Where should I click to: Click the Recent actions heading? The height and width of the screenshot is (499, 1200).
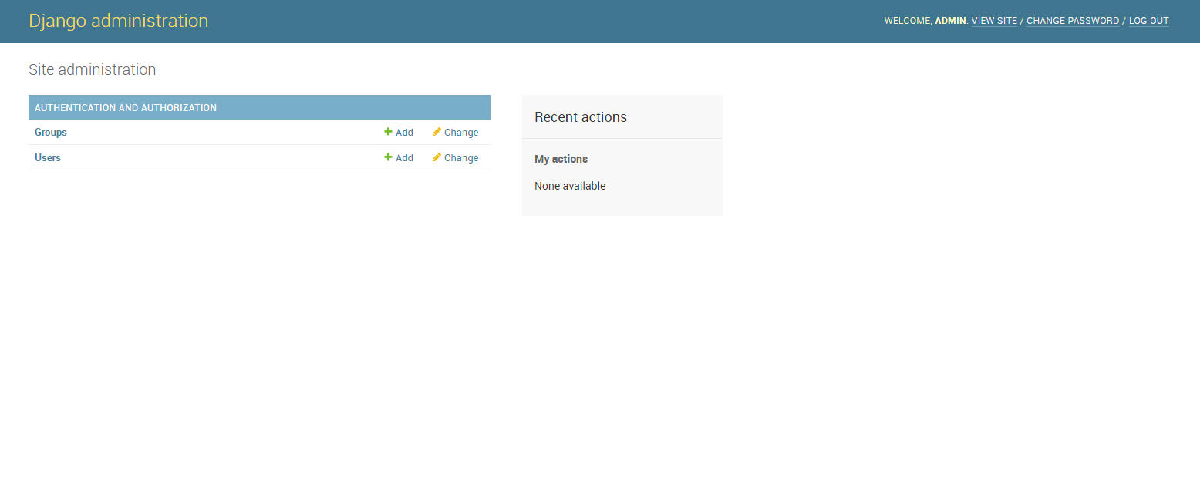click(581, 117)
